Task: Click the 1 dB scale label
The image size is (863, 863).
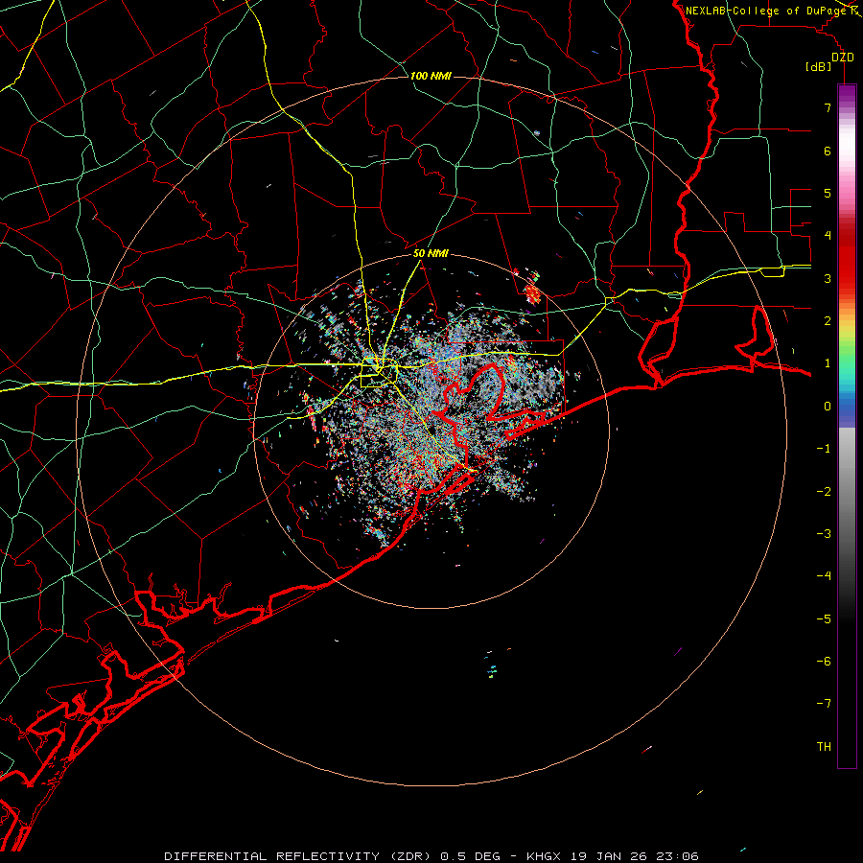Action: (x=828, y=362)
